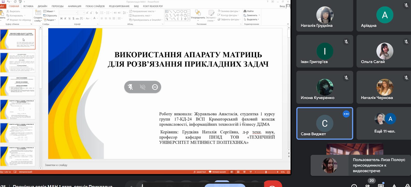Open the three-dot options on the Сана Виджет tile
Screen dimensions: 411x187
346,114
